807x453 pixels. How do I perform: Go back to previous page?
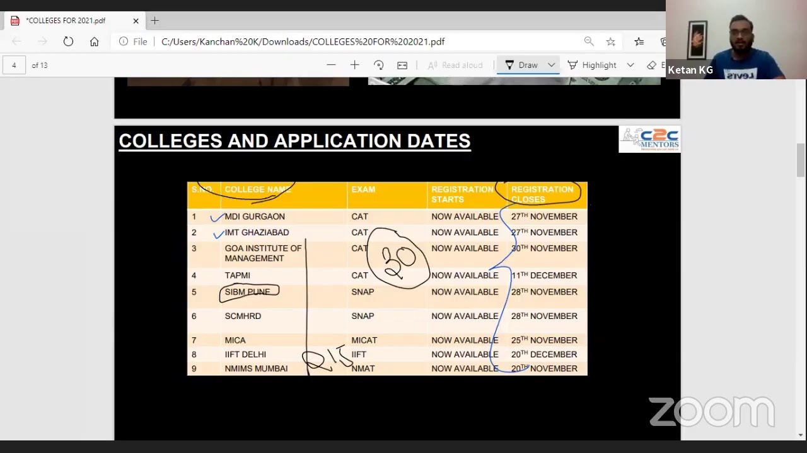16,42
